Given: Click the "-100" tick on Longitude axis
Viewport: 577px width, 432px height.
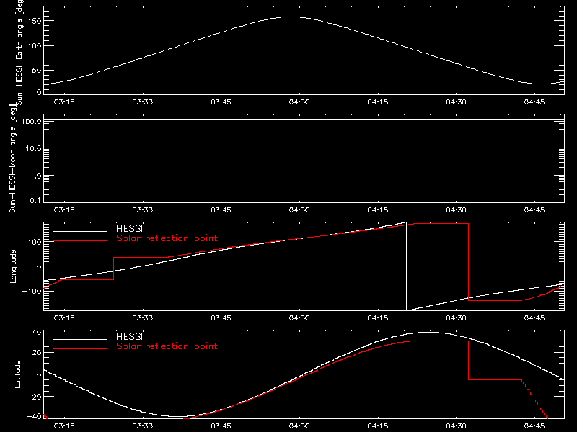Looking at the screenshot, I should [x=32, y=291].
